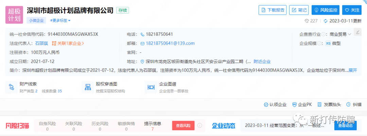This screenshot has height=136, width=367.
Task: Click the 财产线索 property clues icon
Action: click(x=12, y=87)
